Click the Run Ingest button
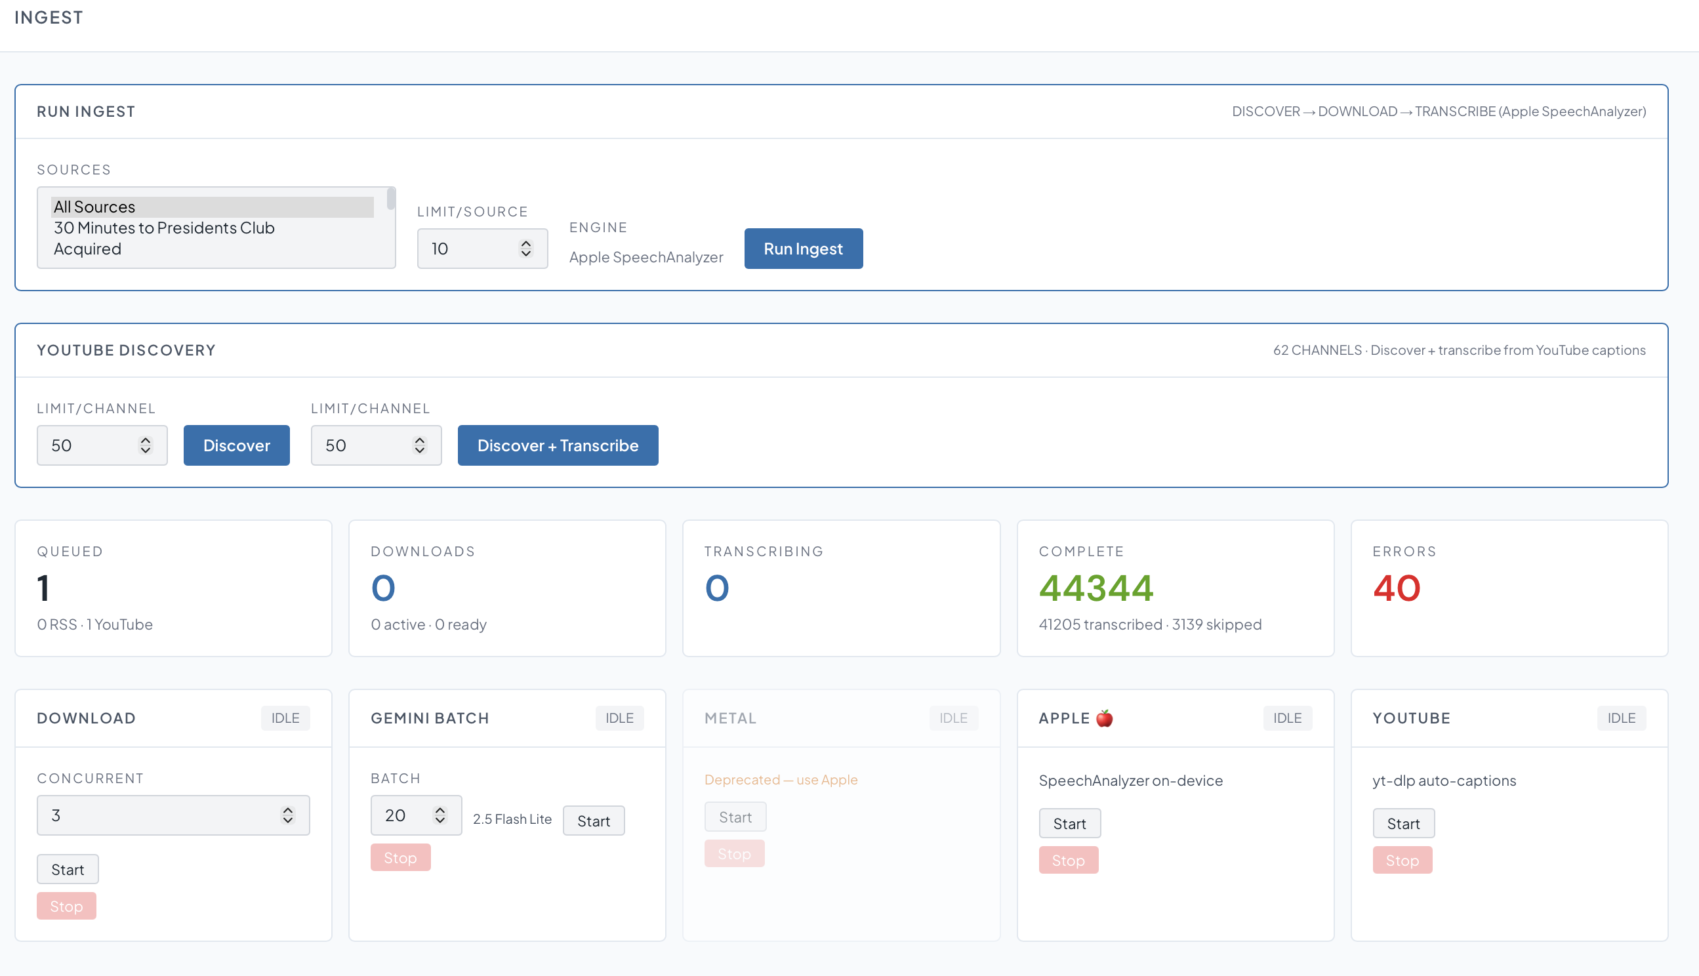This screenshot has height=976, width=1699. click(803, 249)
